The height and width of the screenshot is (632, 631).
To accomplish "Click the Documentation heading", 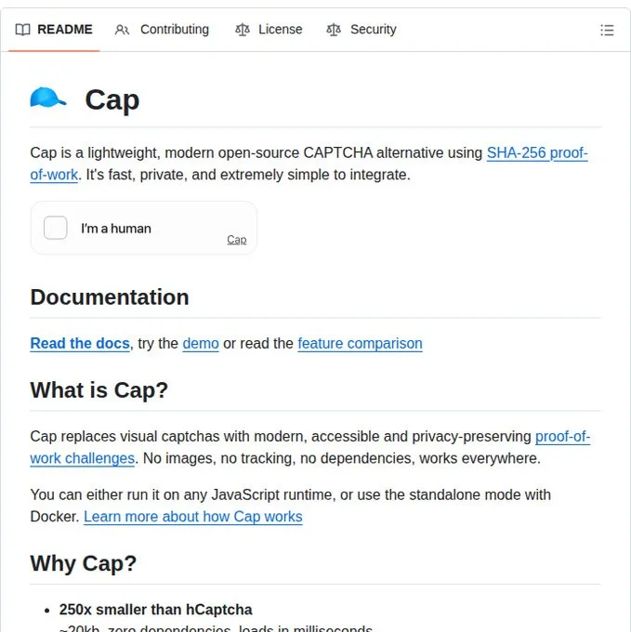I will [110, 297].
